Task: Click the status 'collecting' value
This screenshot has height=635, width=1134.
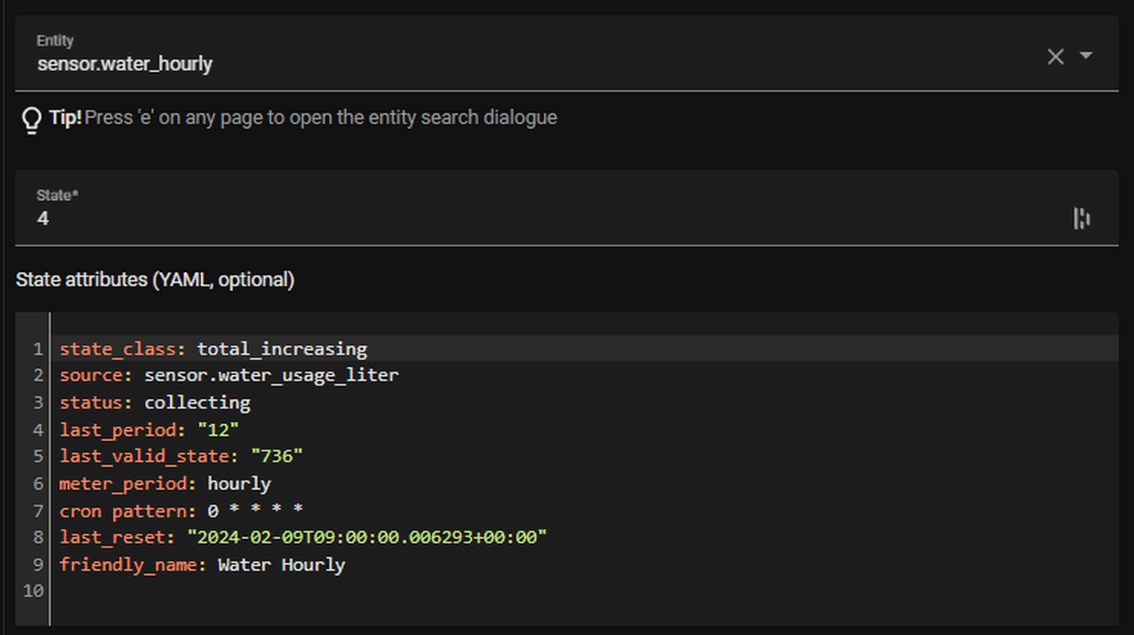Action: pos(197,402)
